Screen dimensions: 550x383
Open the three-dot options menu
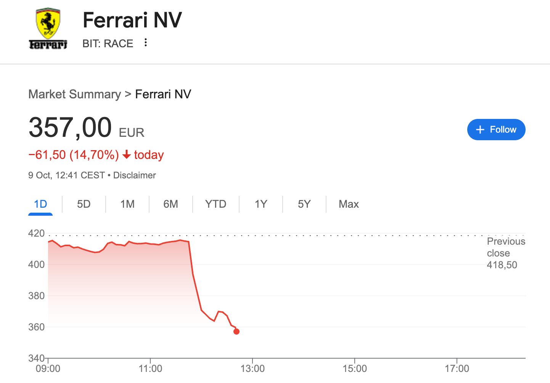tap(146, 43)
